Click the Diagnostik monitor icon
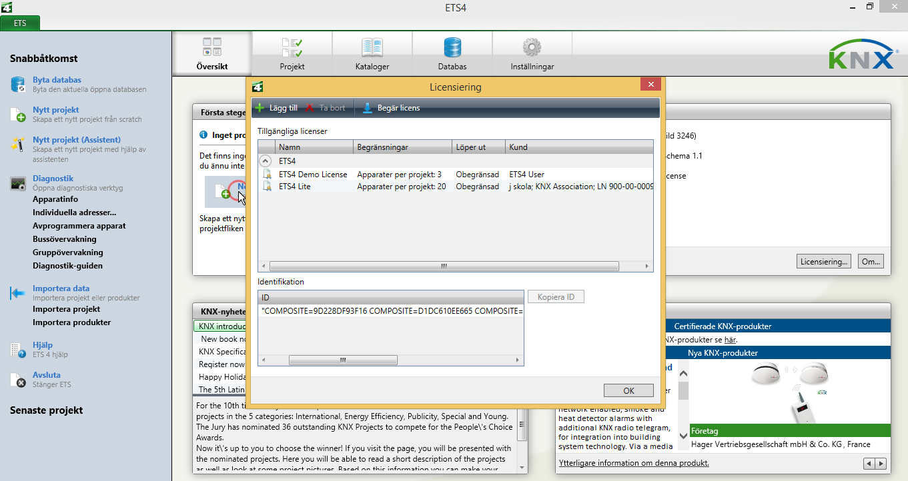 (x=18, y=184)
